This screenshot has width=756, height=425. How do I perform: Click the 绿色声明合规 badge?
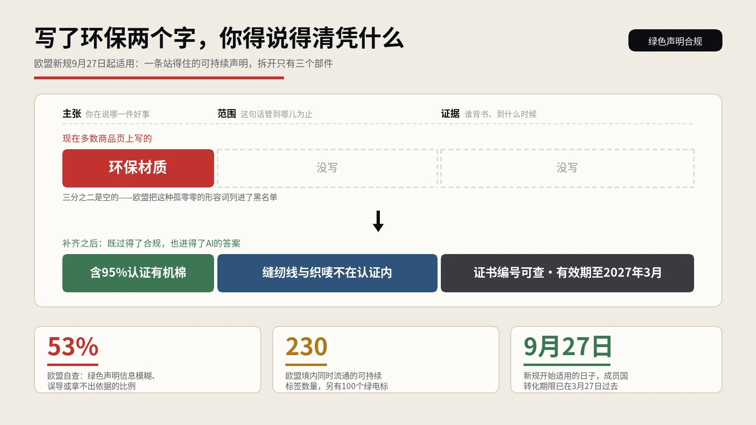tap(675, 41)
